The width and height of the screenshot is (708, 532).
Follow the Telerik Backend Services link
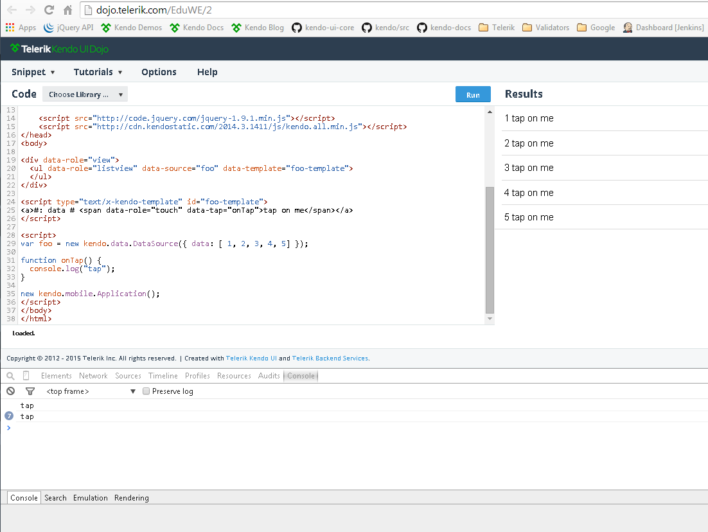pos(330,359)
